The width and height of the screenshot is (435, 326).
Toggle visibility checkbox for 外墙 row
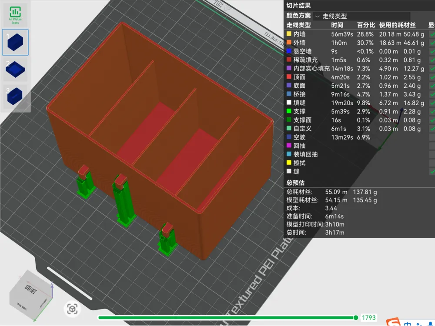point(432,43)
